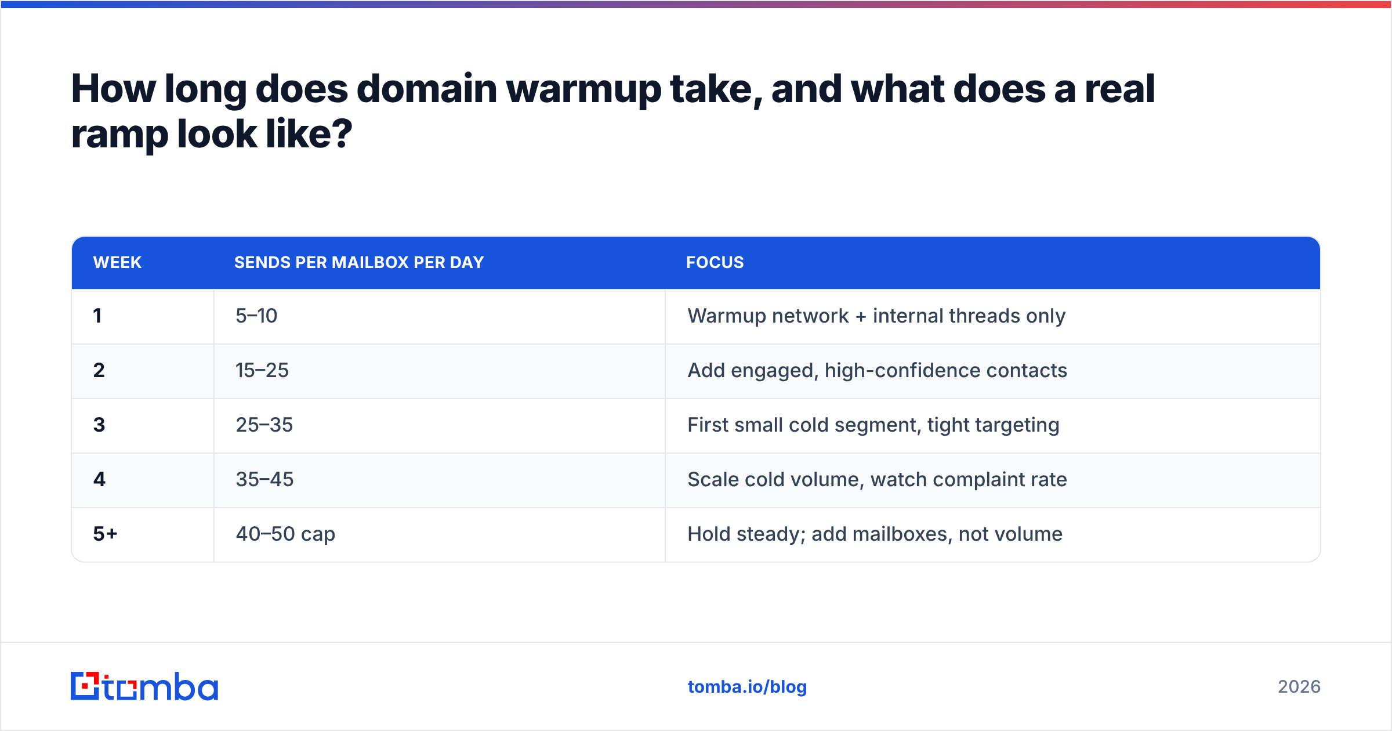Click the SENDS PER MAILBOX PER DAY header
This screenshot has height=731, width=1392.
pos(359,262)
